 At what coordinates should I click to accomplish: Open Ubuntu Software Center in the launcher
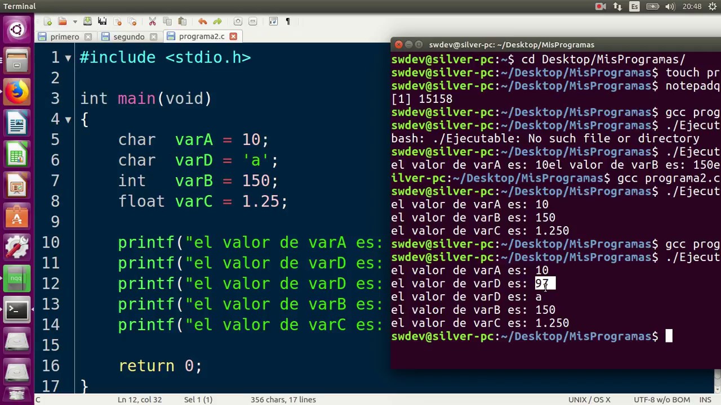tap(16, 217)
